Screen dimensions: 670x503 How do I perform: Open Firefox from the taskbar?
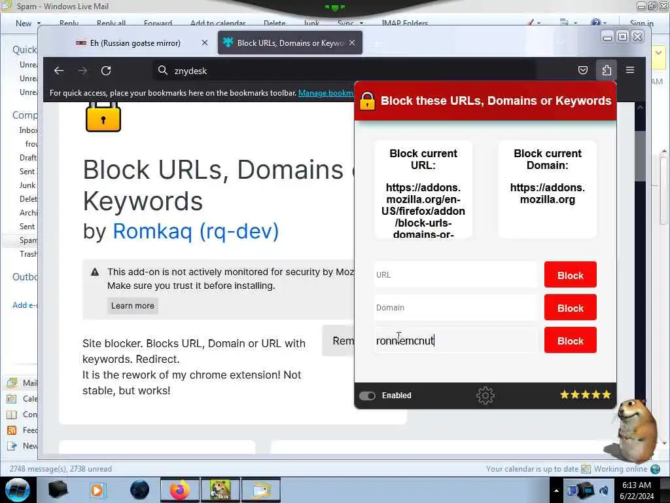coord(179,490)
